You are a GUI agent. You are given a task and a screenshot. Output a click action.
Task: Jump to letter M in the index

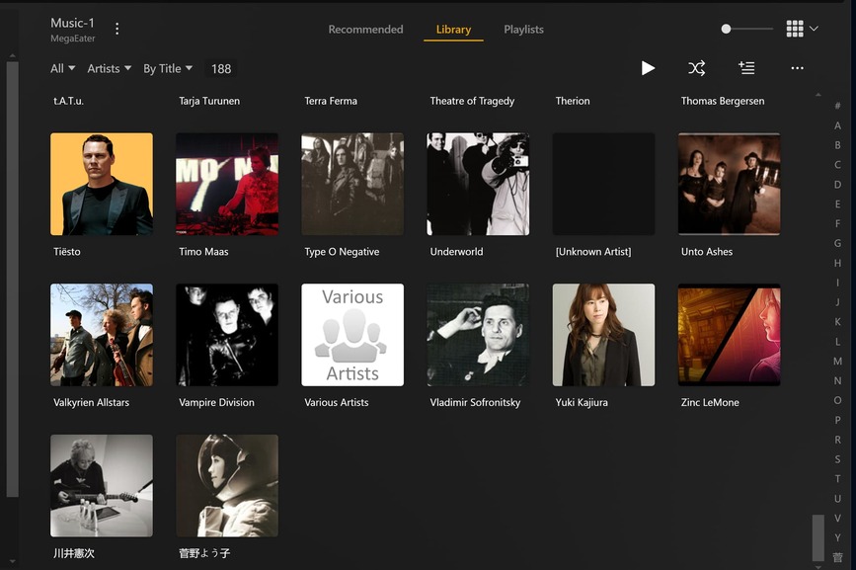[837, 362]
